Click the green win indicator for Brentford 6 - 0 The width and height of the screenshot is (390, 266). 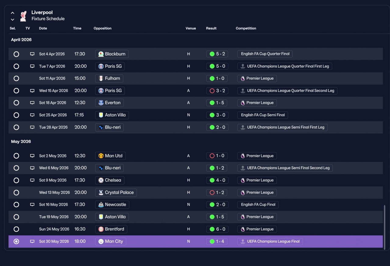click(x=212, y=229)
